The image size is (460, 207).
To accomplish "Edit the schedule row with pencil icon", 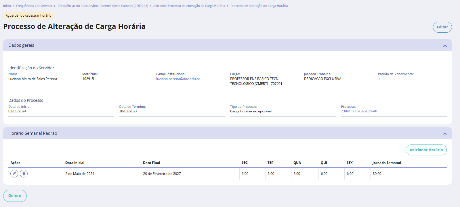I will click(x=14, y=173).
